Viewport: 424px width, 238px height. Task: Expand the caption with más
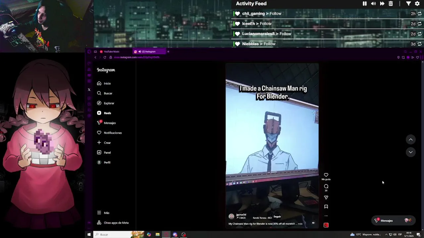[300, 224]
